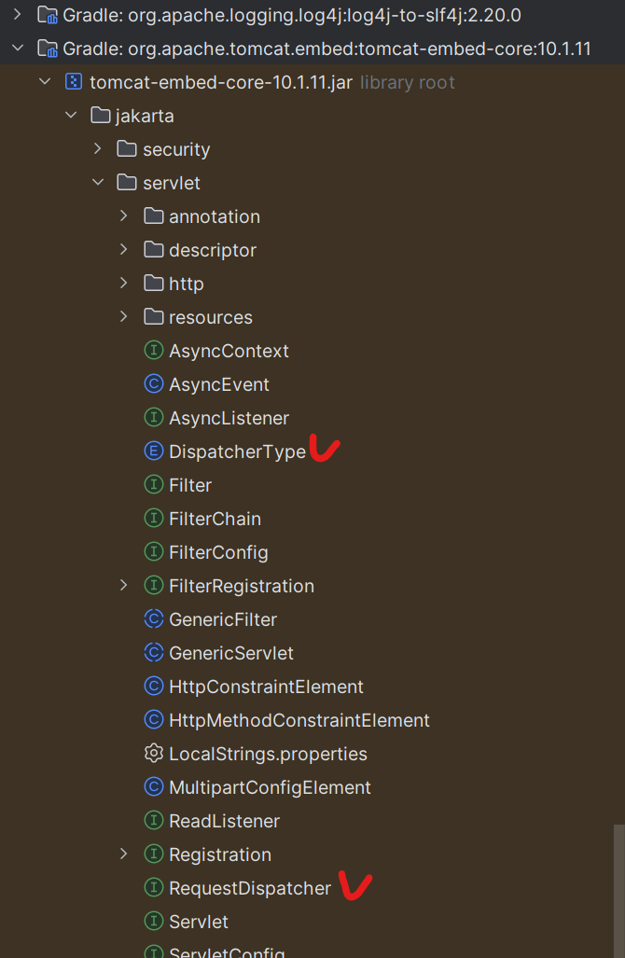Select HttpMethodConstraintElement class entry
625x958 pixels.
(299, 720)
